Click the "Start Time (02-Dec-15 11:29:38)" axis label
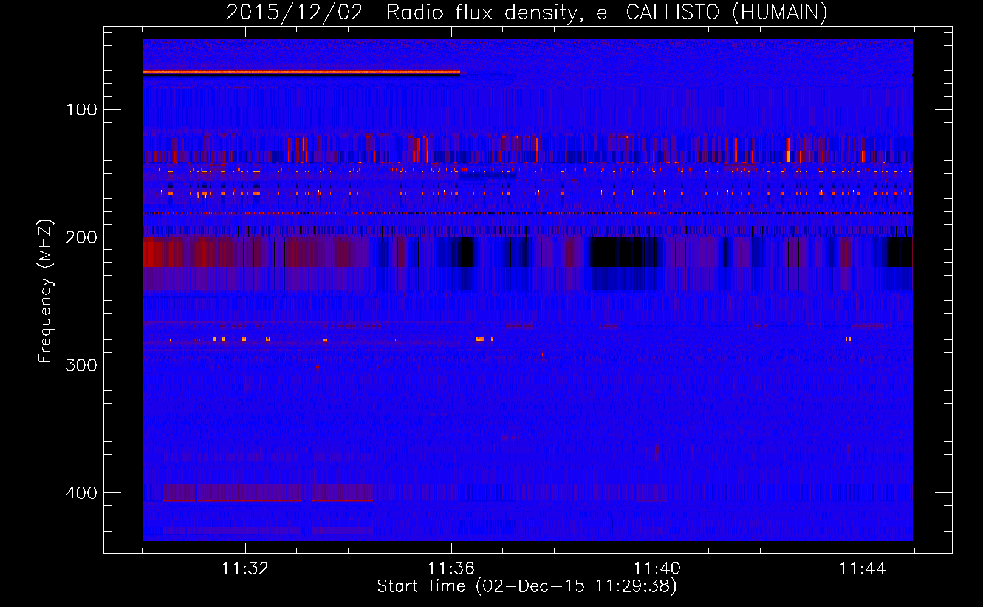Viewport: 983px width, 607px height. coord(527,586)
